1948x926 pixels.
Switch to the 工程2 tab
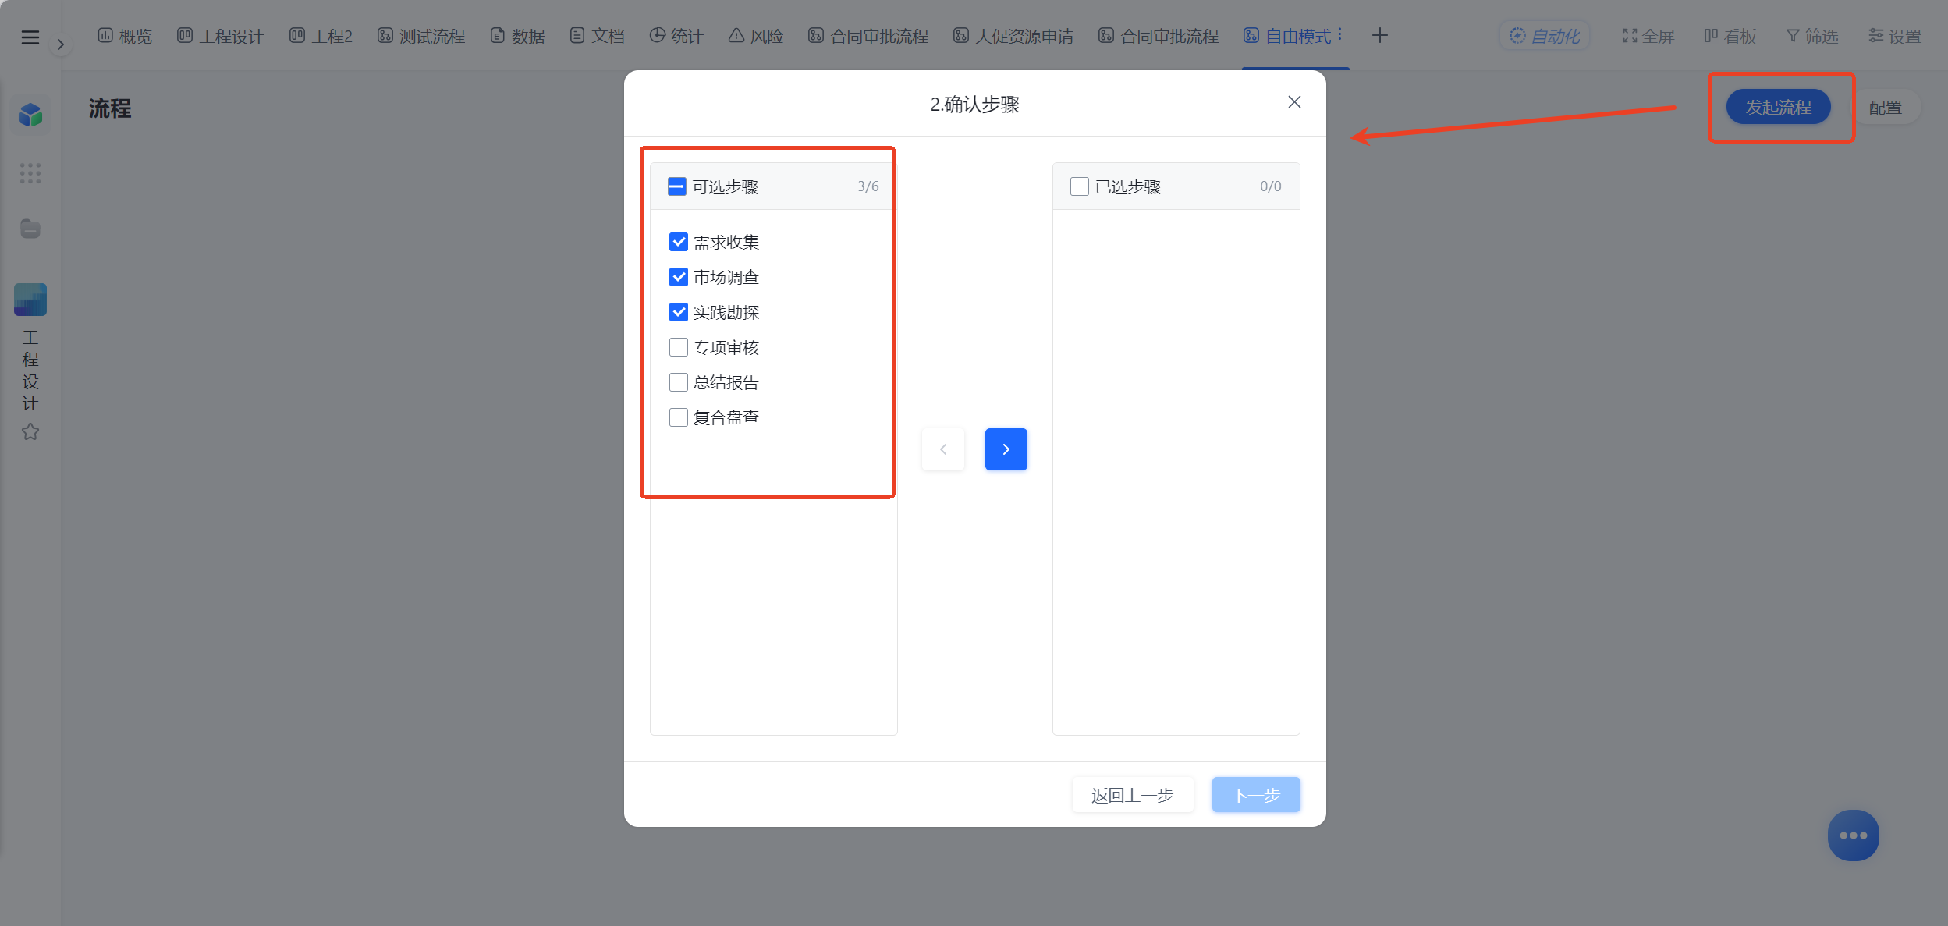[x=321, y=36]
